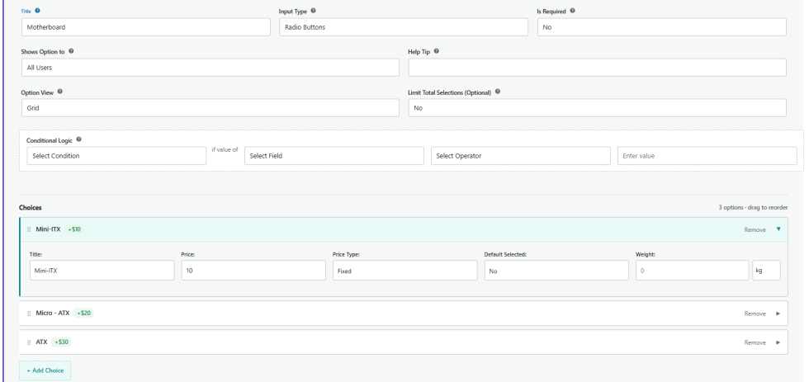Click the Choices section heading
The height and width of the screenshot is (382, 809).
(x=31, y=208)
